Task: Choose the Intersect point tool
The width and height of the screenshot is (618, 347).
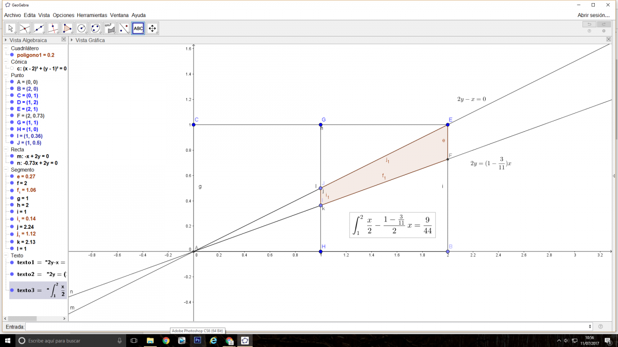Action: (x=25, y=28)
